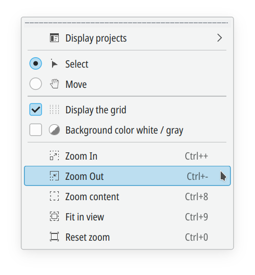This screenshot has height=275, width=255.
Task: Click the dotted grid icon
Action: click(x=54, y=110)
